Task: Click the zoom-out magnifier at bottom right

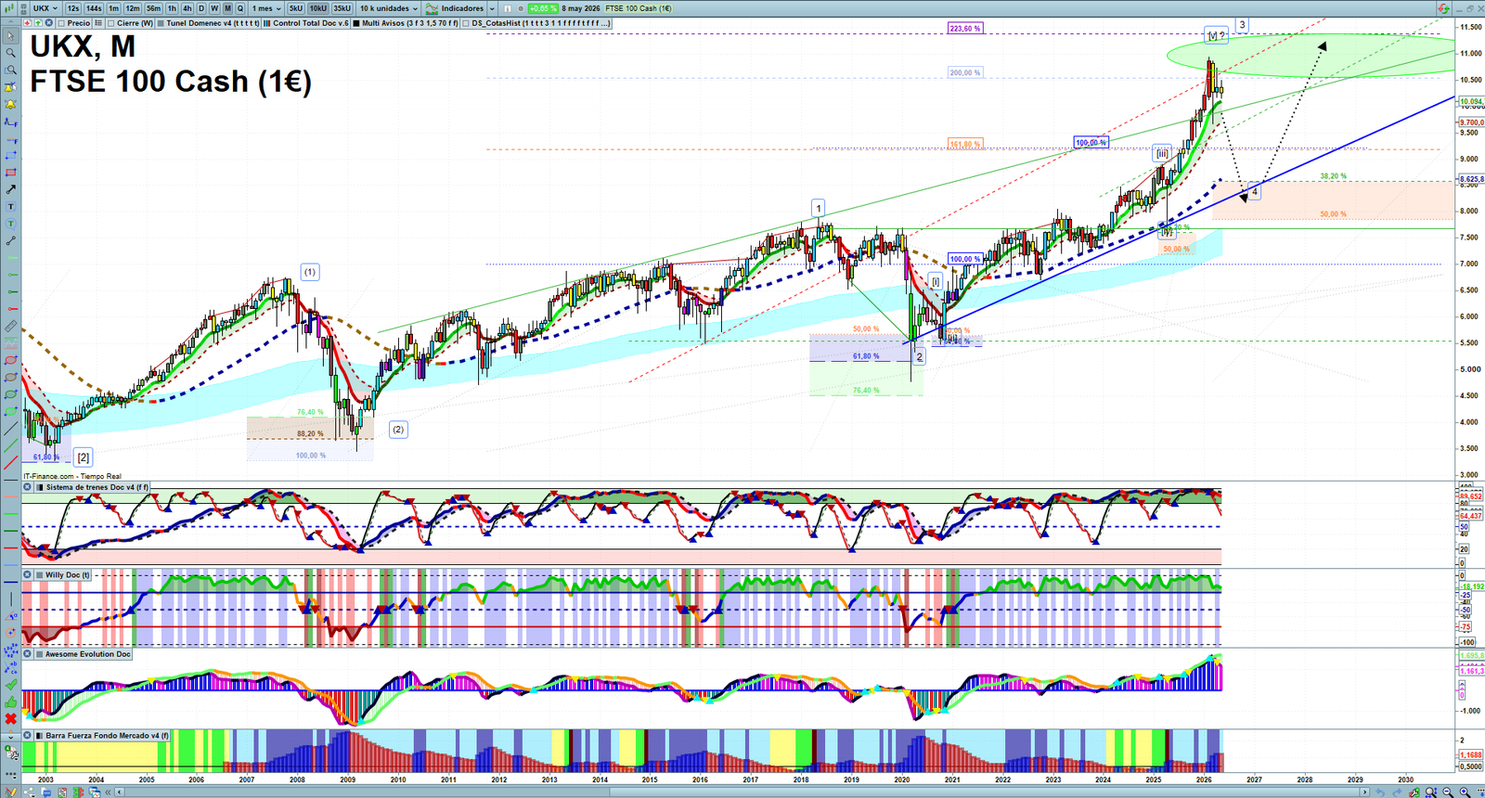Action: [x=1447, y=792]
